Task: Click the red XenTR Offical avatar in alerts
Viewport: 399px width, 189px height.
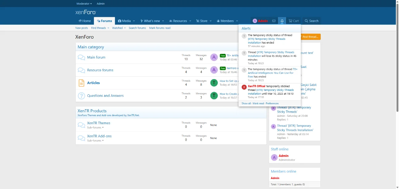Action: [x=244, y=87]
